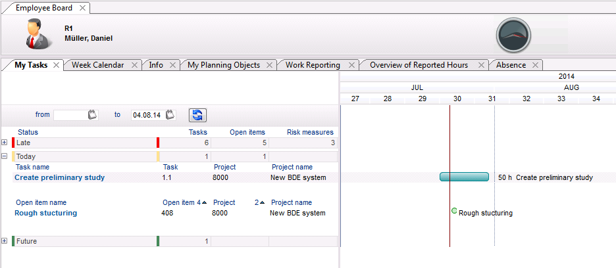This screenshot has width=616, height=268.
Task: Expand the Future status group
Action: (5, 241)
